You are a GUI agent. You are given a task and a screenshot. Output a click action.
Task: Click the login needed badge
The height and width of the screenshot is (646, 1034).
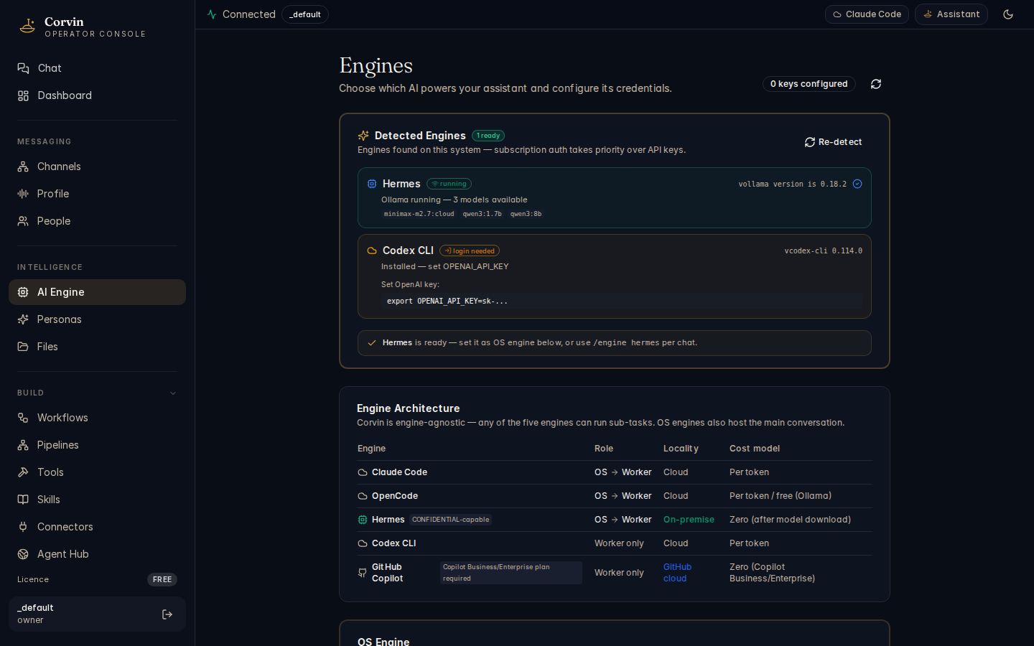coord(470,251)
